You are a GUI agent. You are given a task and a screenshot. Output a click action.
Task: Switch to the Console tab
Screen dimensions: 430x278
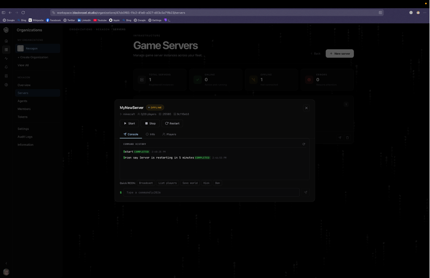[x=131, y=134]
